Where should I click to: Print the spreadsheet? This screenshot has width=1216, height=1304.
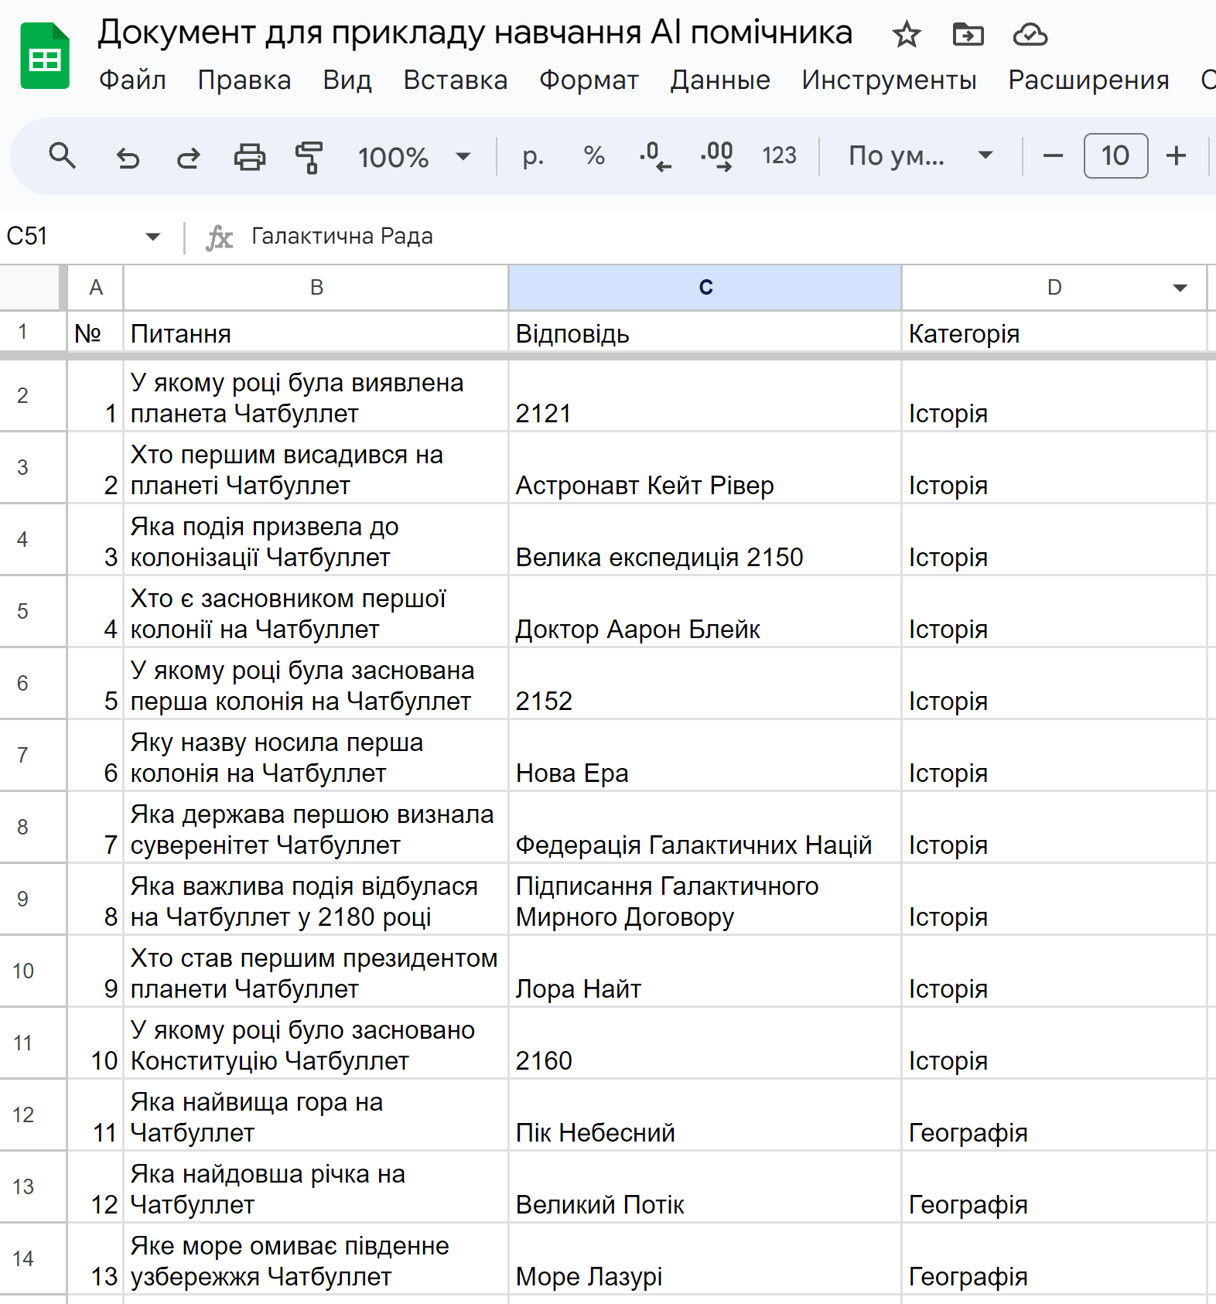249,157
